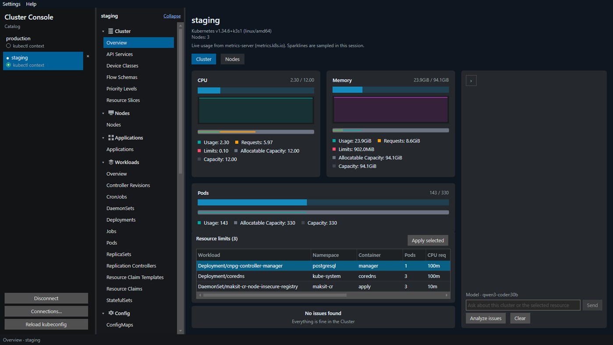This screenshot has width=613, height=345.
Task: Focus the 'Ask about this cluster' input field
Action: click(x=523, y=305)
